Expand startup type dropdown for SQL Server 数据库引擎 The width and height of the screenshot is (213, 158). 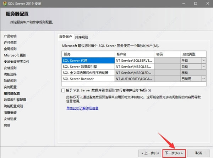click(x=203, y=67)
